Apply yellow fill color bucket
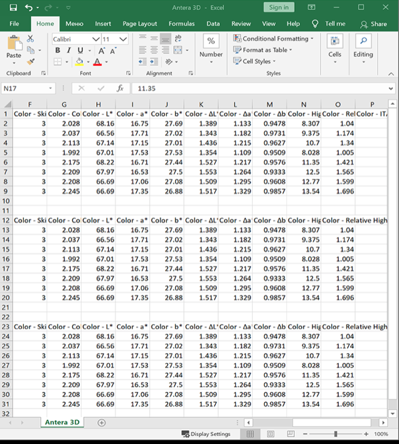Screen dimensions: 399x444 (79, 61)
